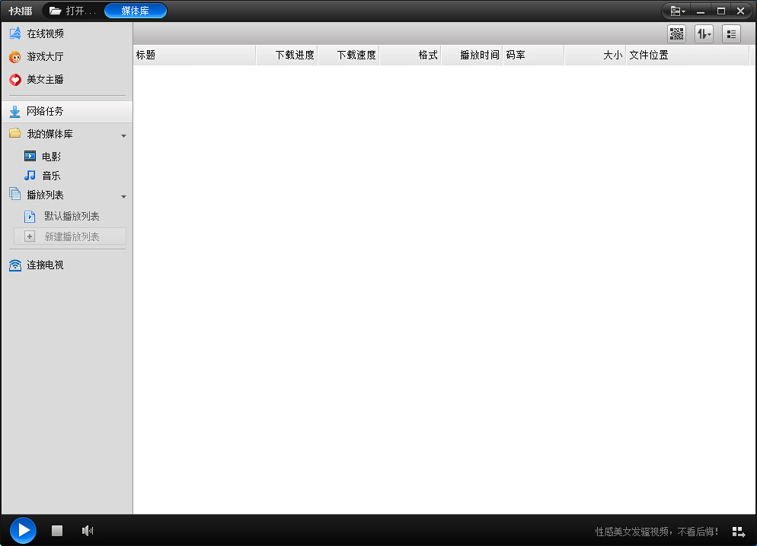Collapse the 我的媒体库 section arrow
Viewport: 757px width, 546px height.
[123, 136]
